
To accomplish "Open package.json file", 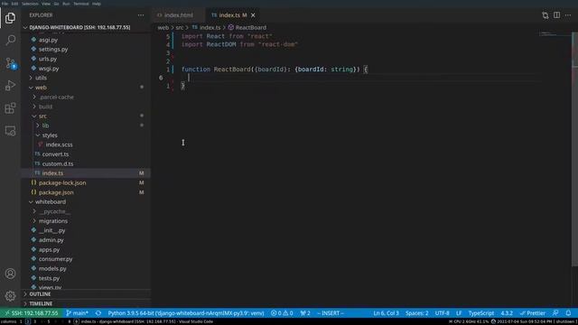I will 86,192.
